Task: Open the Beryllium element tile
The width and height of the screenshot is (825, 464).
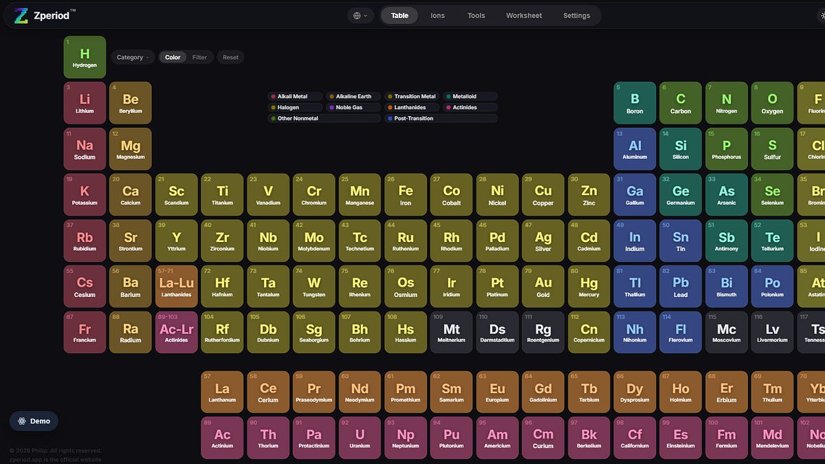Action: [131, 103]
